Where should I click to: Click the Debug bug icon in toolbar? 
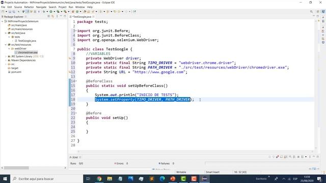(x=44, y=12)
